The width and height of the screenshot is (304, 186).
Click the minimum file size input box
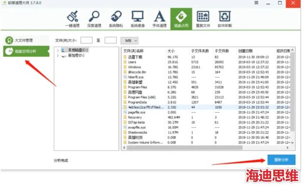click(x=87, y=40)
